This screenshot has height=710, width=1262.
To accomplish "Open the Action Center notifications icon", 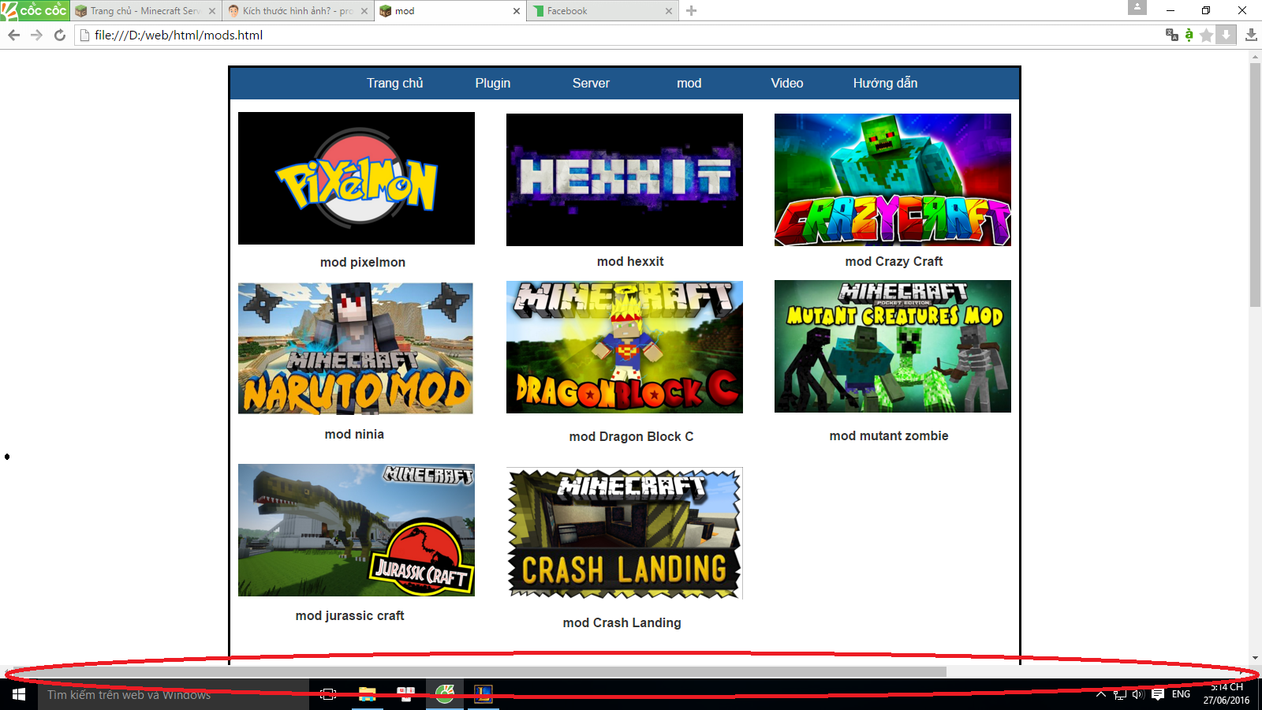I will 1158,694.
